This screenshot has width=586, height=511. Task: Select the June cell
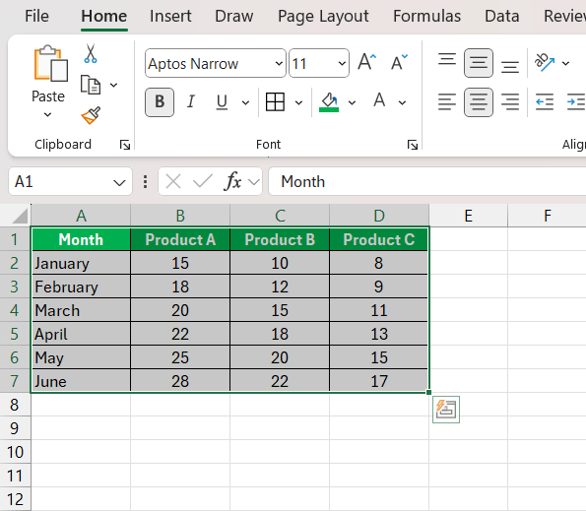(81, 381)
